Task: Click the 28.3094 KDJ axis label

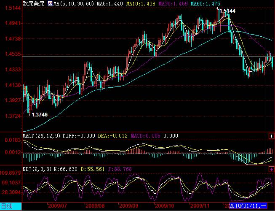Action: coord(12,192)
